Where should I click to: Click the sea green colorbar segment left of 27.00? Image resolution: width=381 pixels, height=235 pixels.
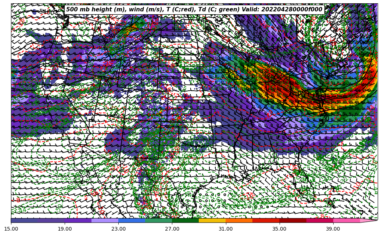[x=158, y=220]
